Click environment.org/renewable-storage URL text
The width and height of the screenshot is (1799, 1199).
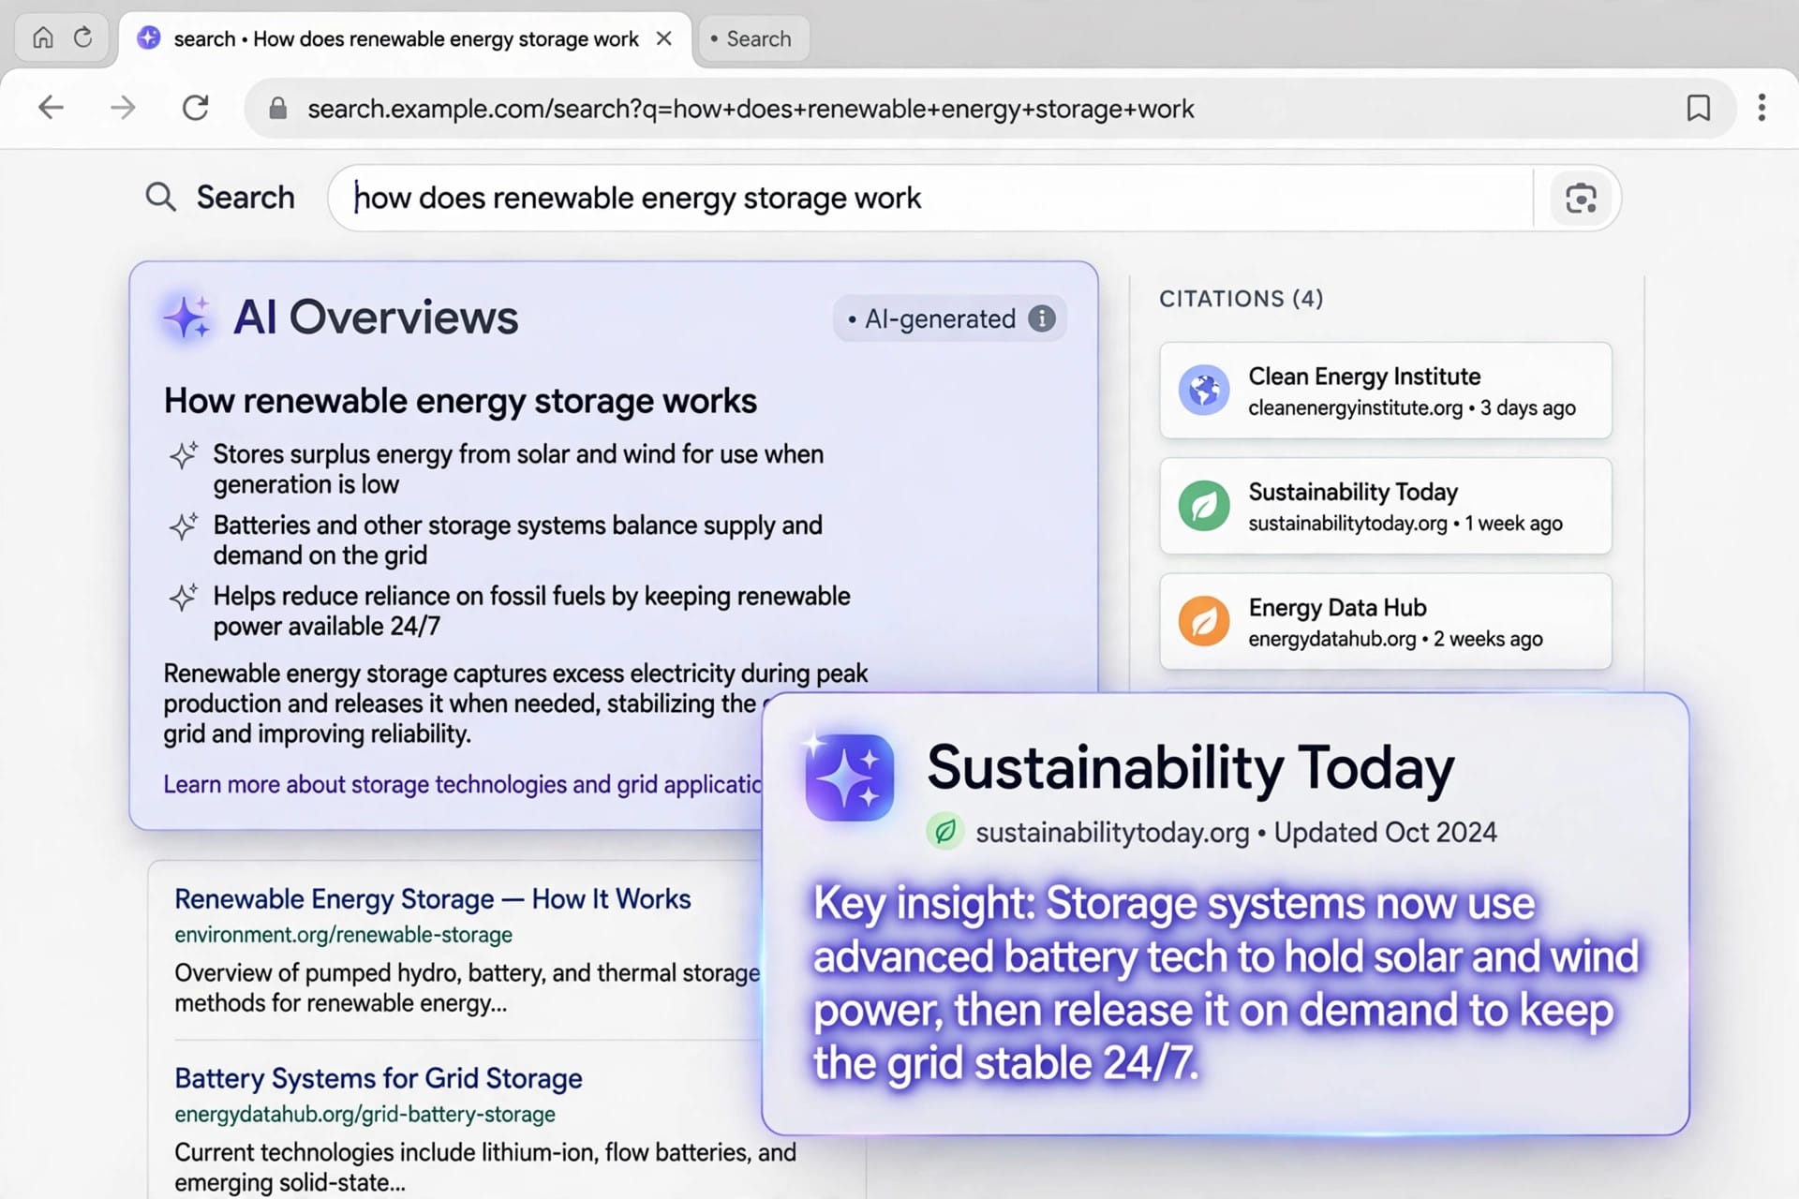point(343,935)
